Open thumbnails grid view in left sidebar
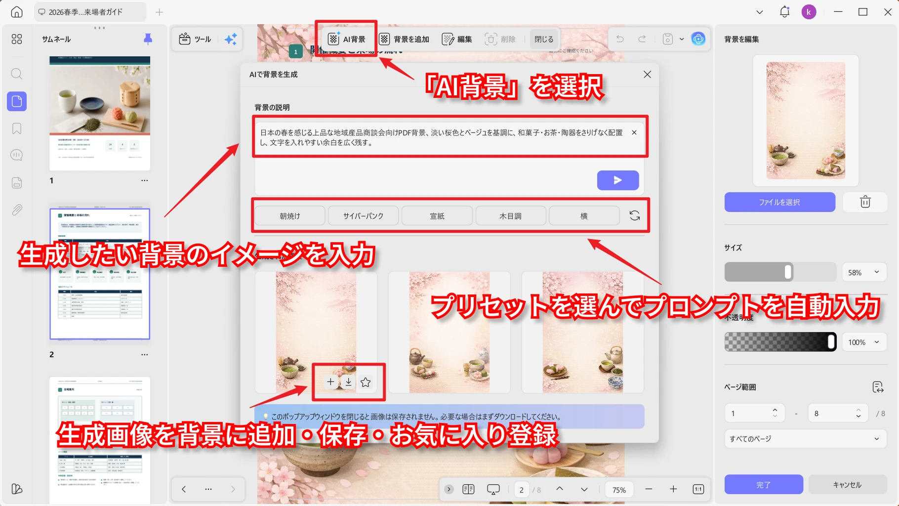 17,39
